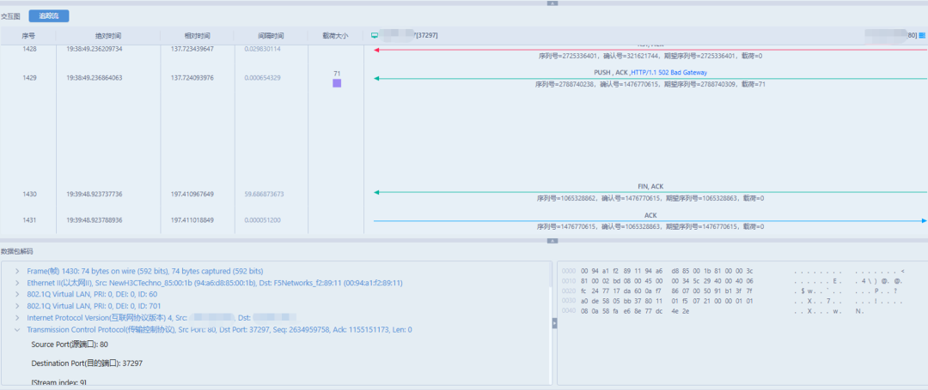Click hex offset row 0000
Screen dimensions: 928x390
click(568, 272)
